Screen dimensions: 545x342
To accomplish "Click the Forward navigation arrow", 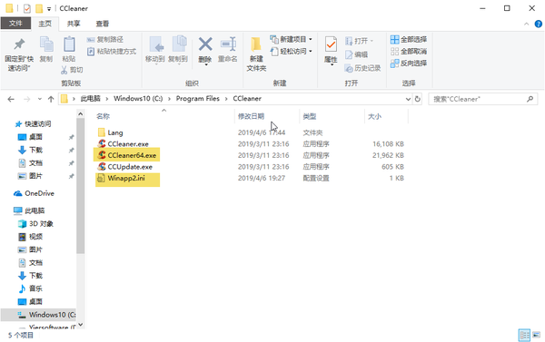I will tap(26, 99).
